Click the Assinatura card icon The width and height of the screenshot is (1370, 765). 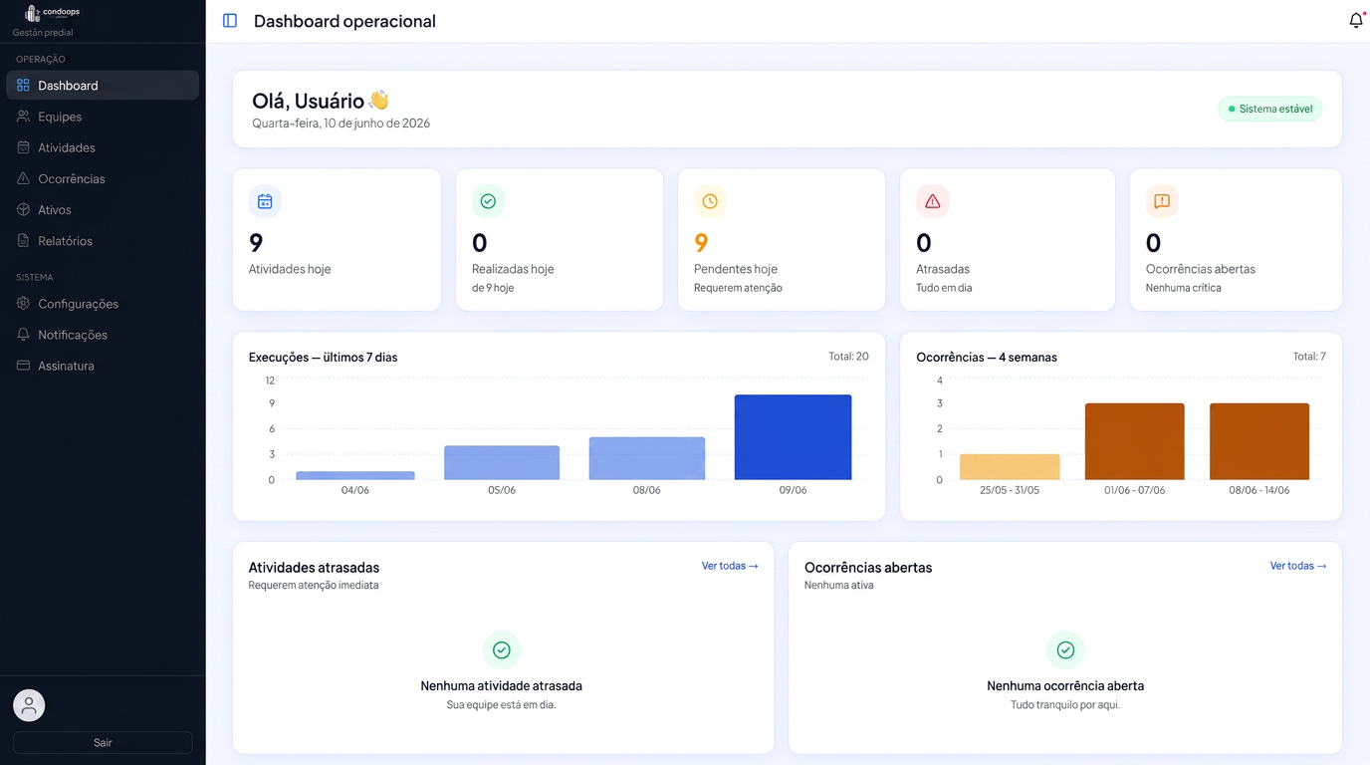[23, 366]
